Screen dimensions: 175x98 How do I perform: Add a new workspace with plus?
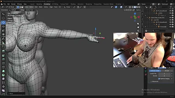123,4
